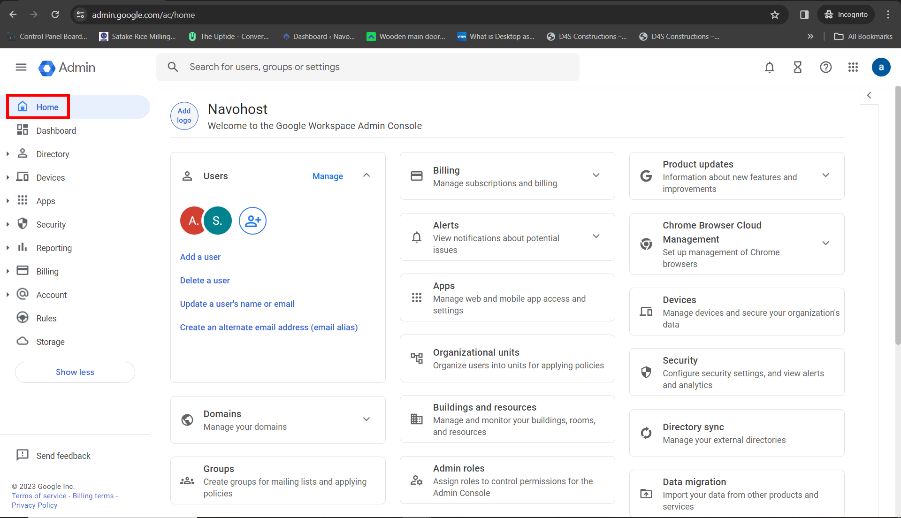901x518 pixels.
Task: Expand the Product updates card chevron
Action: tap(826, 175)
